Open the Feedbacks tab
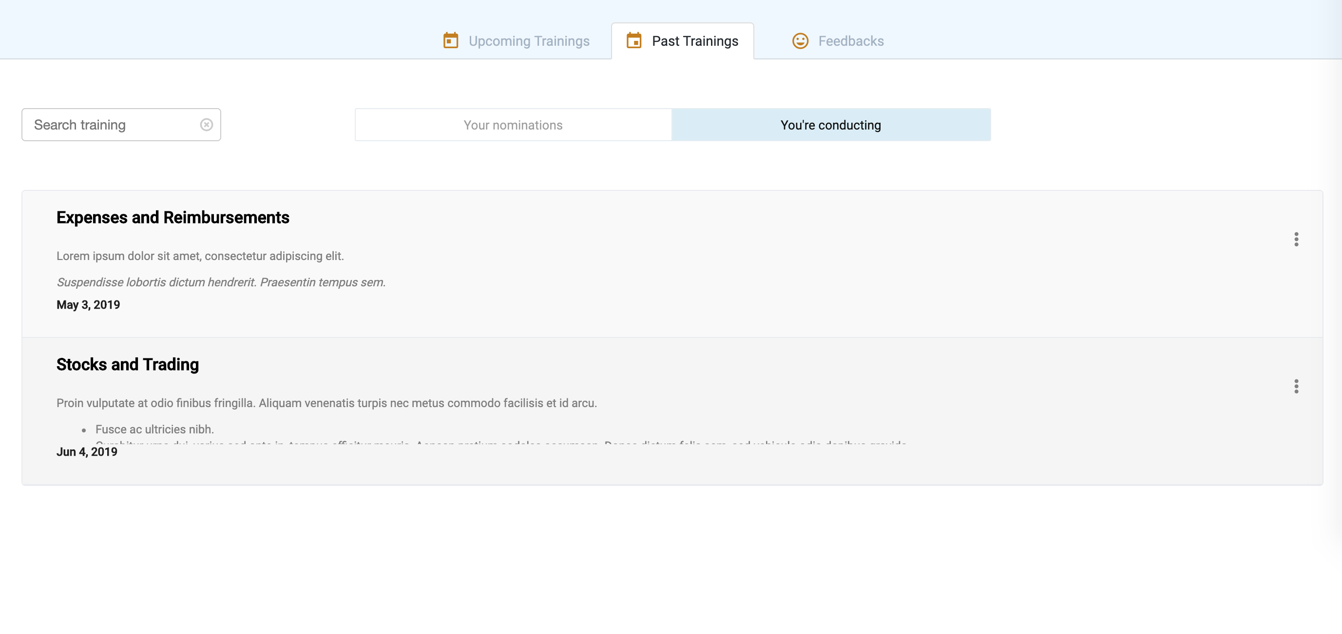Image resolution: width=1342 pixels, height=634 pixels. pyautogui.click(x=838, y=41)
